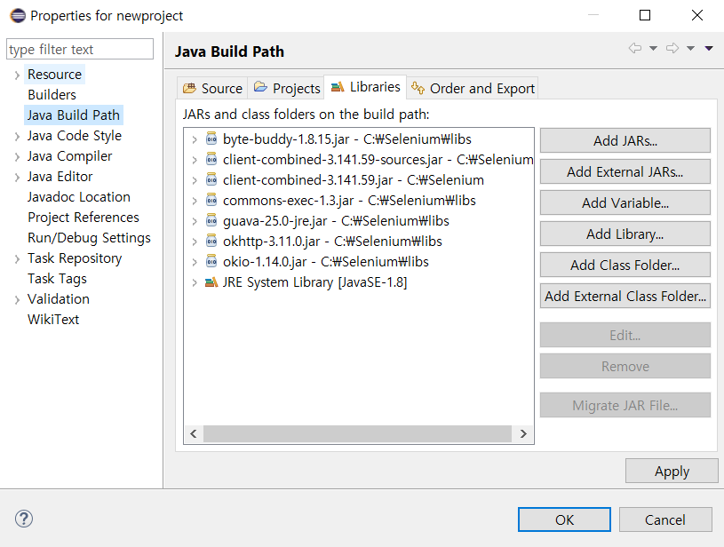Click the Add Class Folder... button
Screen dimensions: 724x547
[625, 265]
